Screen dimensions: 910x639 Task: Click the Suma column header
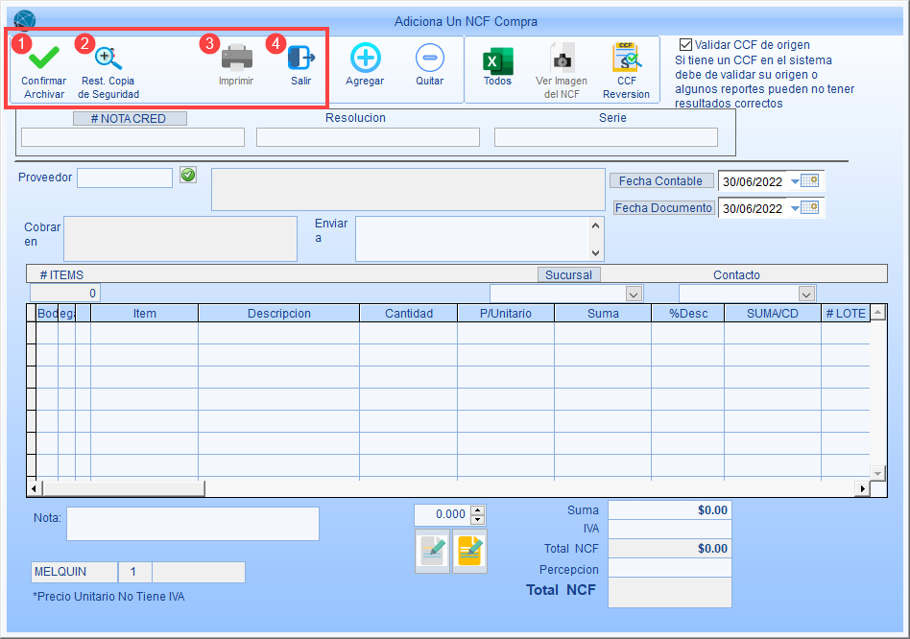click(603, 313)
